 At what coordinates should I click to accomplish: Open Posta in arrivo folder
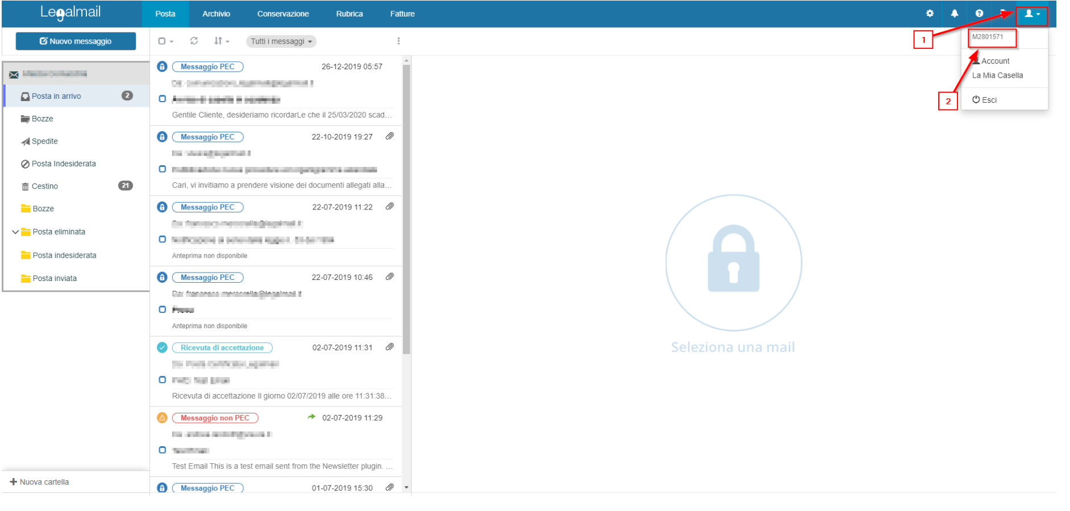coord(77,96)
